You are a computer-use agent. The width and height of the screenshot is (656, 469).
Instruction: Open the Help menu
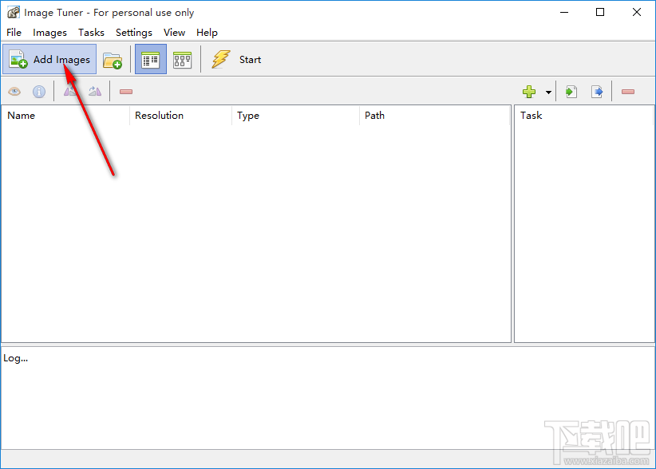tap(207, 33)
